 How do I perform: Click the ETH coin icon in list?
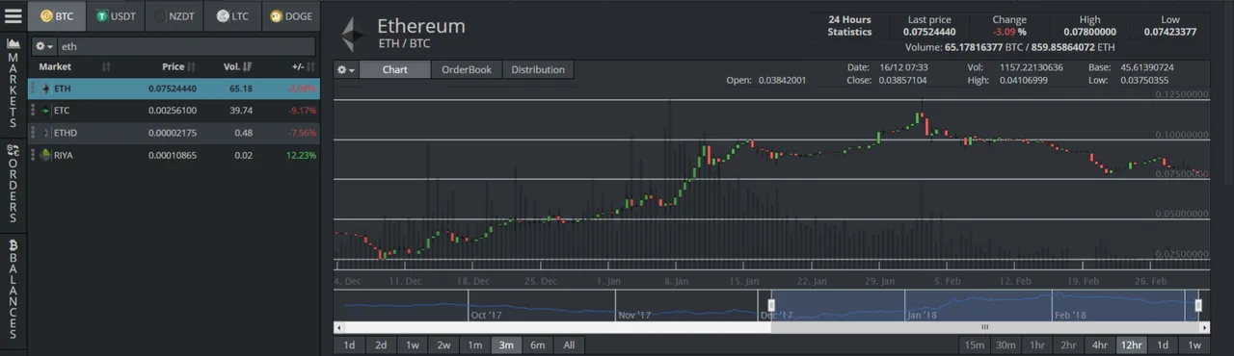[45, 89]
